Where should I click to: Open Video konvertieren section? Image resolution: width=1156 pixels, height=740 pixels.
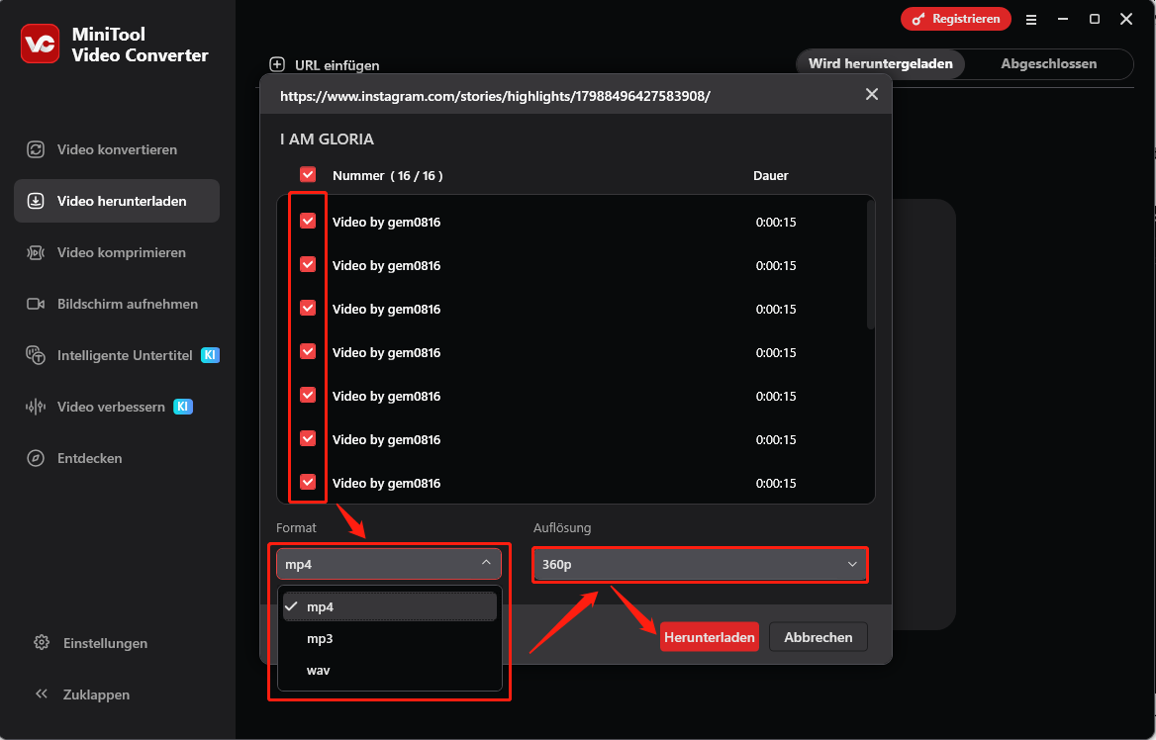tap(117, 149)
